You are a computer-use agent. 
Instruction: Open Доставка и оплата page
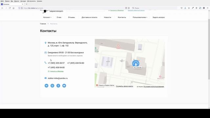click(x=89, y=17)
